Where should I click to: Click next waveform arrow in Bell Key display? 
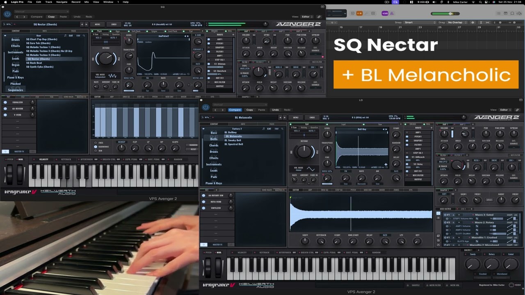click(387, 129)
